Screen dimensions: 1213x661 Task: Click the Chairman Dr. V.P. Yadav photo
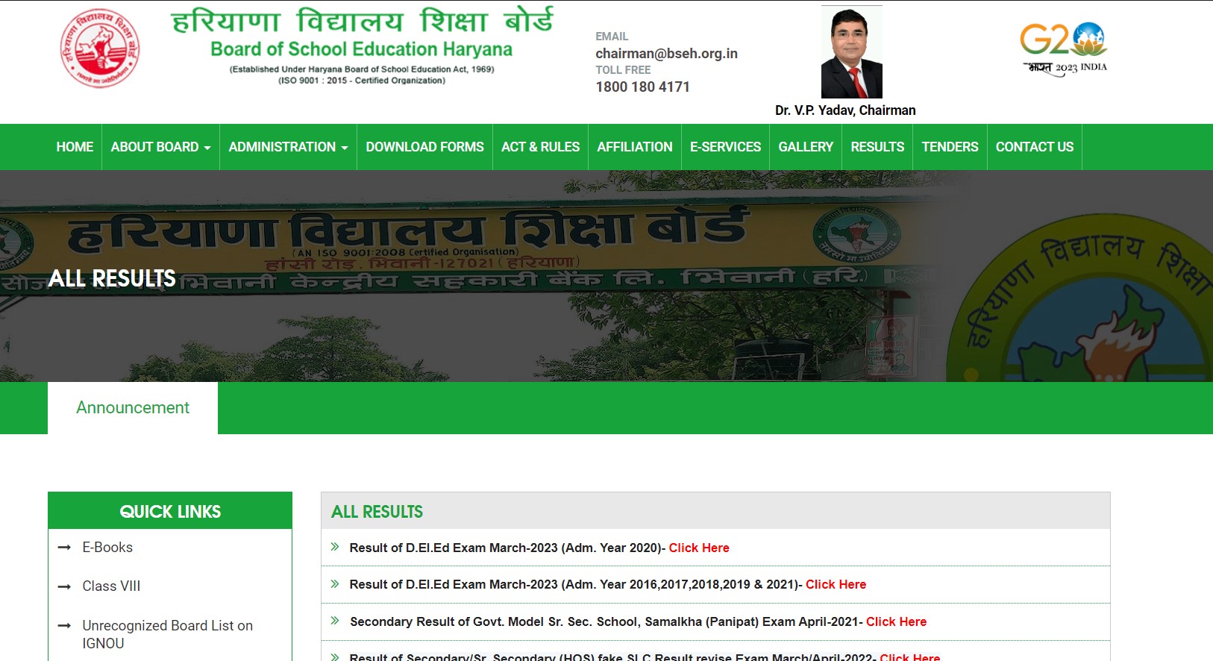(851, 52)
